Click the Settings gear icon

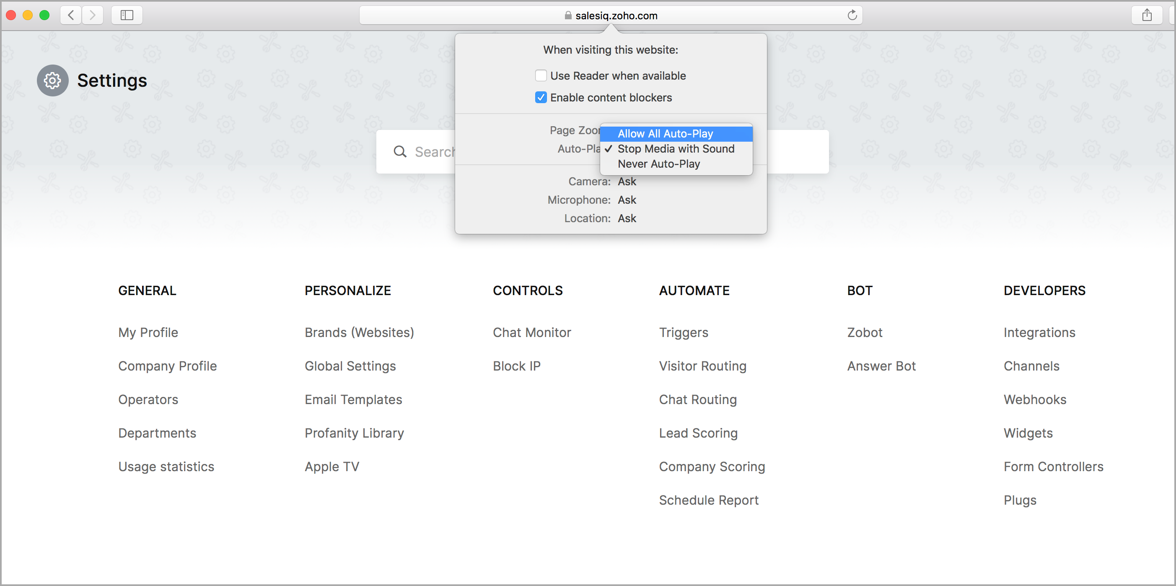(52, 80)
